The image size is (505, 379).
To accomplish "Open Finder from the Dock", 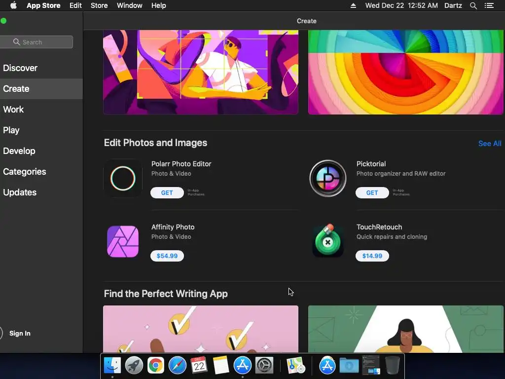I will click(112, 366).
